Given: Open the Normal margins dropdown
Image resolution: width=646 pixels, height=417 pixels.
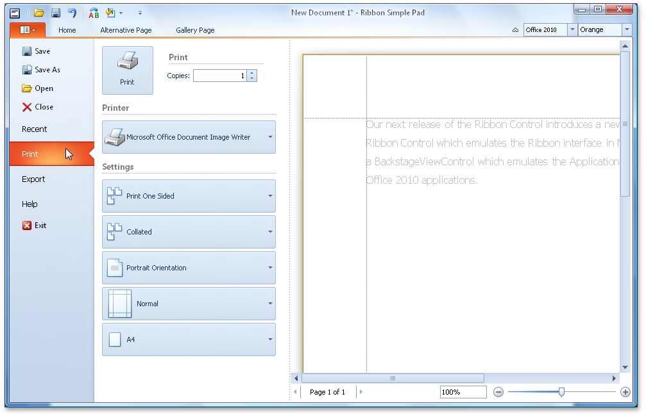Looking at the screenshot, I should pyautogui.click(x=189, y=304).
